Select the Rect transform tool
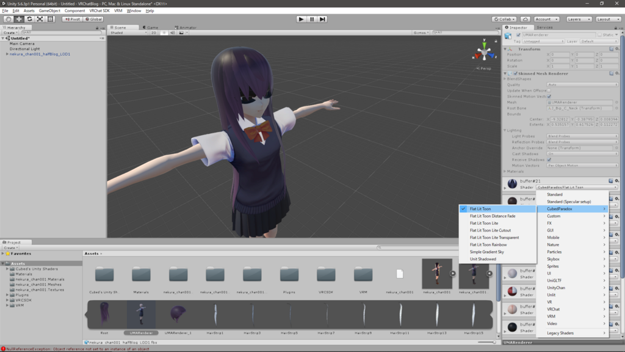 pyautogui.click(x=50, y=19)
